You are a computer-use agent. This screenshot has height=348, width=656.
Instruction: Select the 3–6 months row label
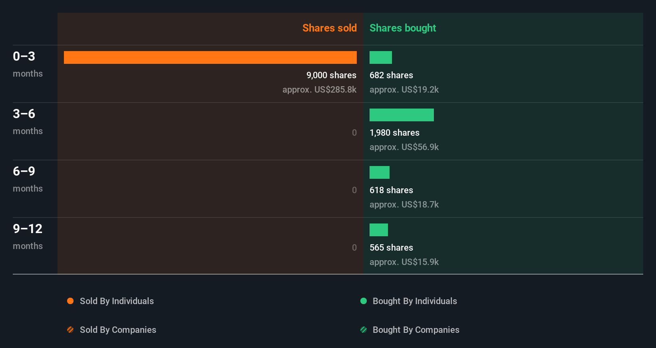(28, 122)
